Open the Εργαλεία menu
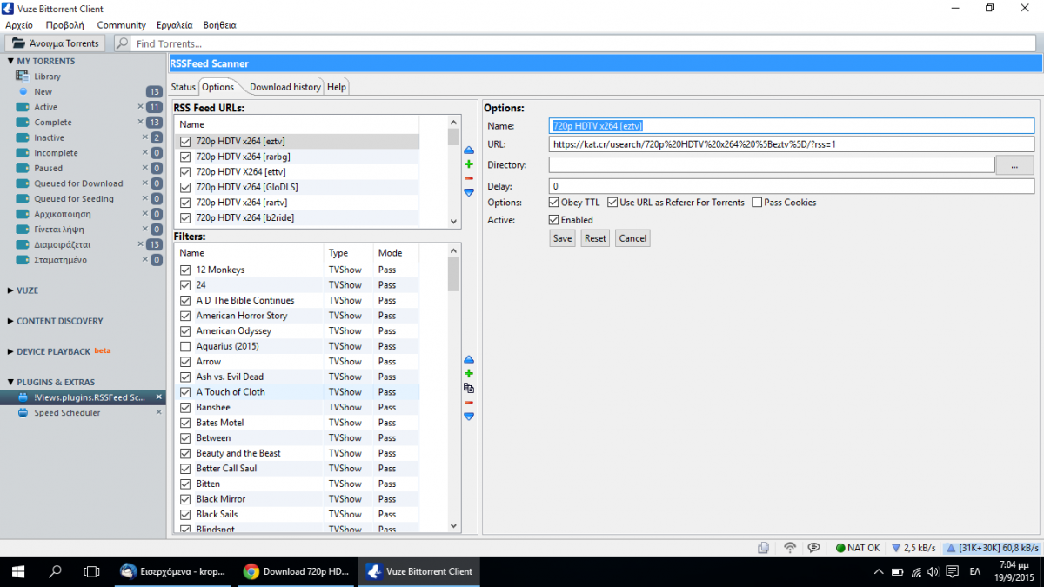Viewport: 1044px width, 587px height. tap(175, 25)
